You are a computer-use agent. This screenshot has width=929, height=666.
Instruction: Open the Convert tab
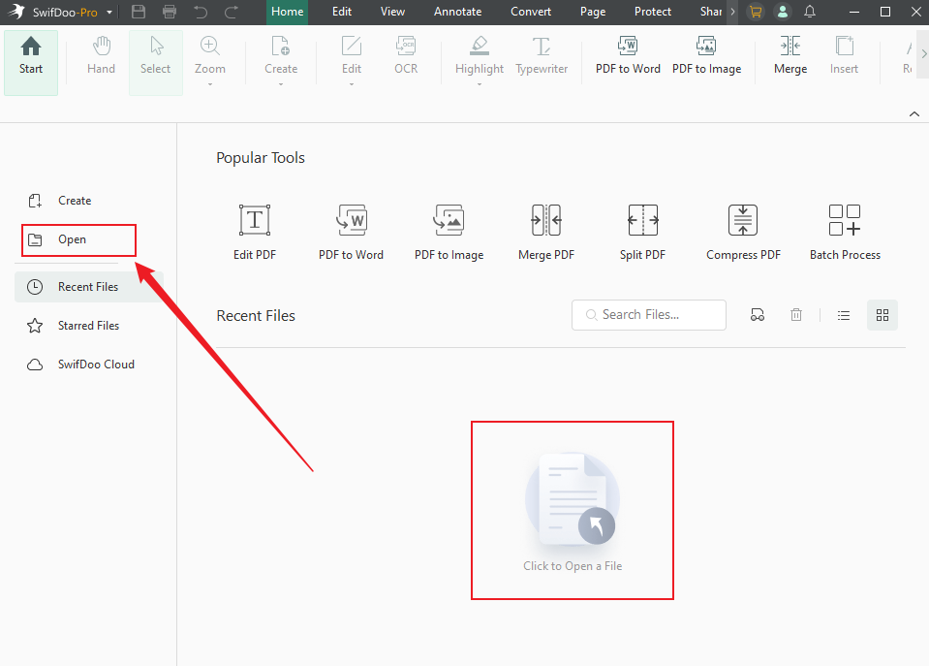point(531,12)
